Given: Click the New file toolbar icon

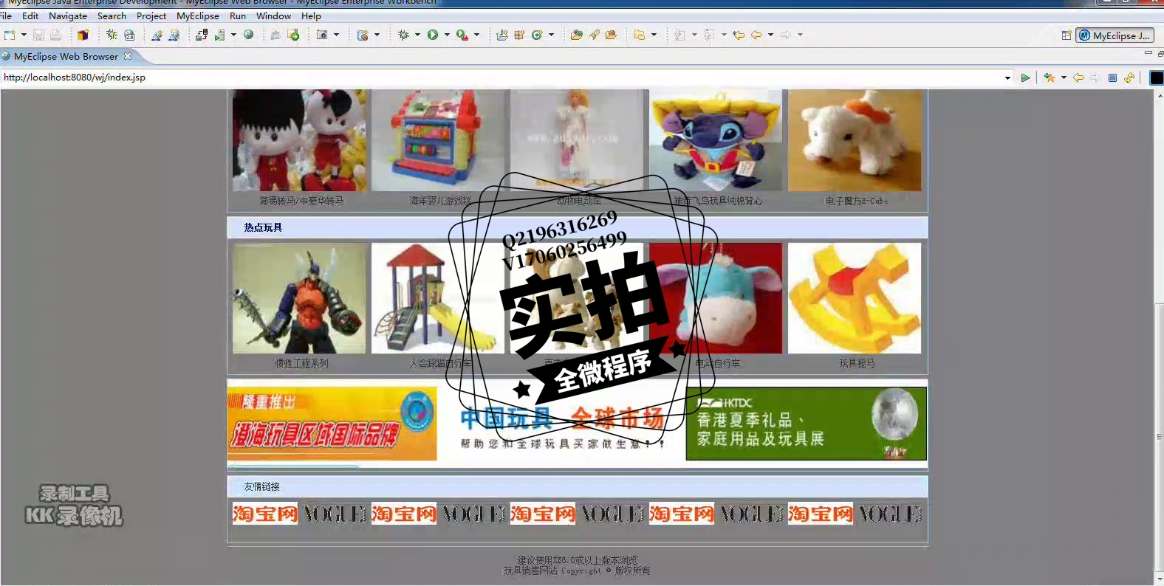Looking at the screenshot, I should click(x=10, y=35).
